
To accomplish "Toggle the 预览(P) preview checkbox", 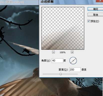I will click(89, 21).
